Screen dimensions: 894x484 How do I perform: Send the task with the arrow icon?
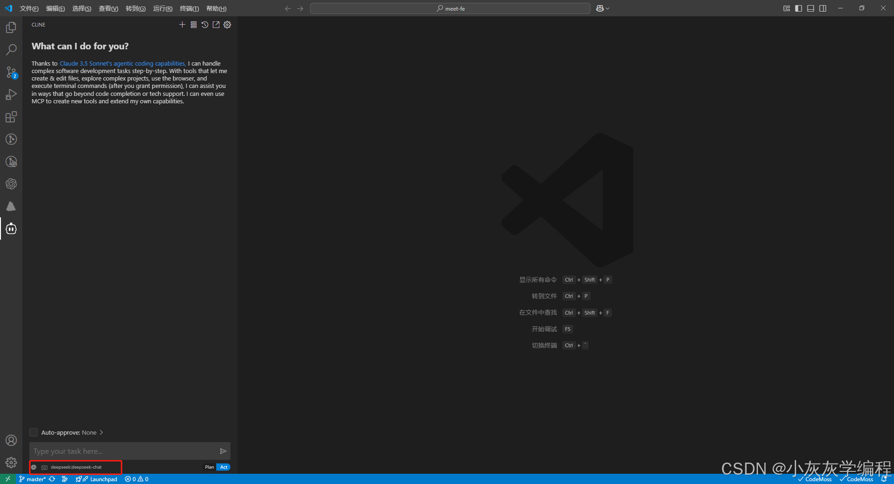coord(223,451)
